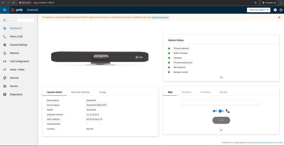Open General Settings in sidebar
Image resolution: width=284 pixels, height=146 pixels.
19,45
